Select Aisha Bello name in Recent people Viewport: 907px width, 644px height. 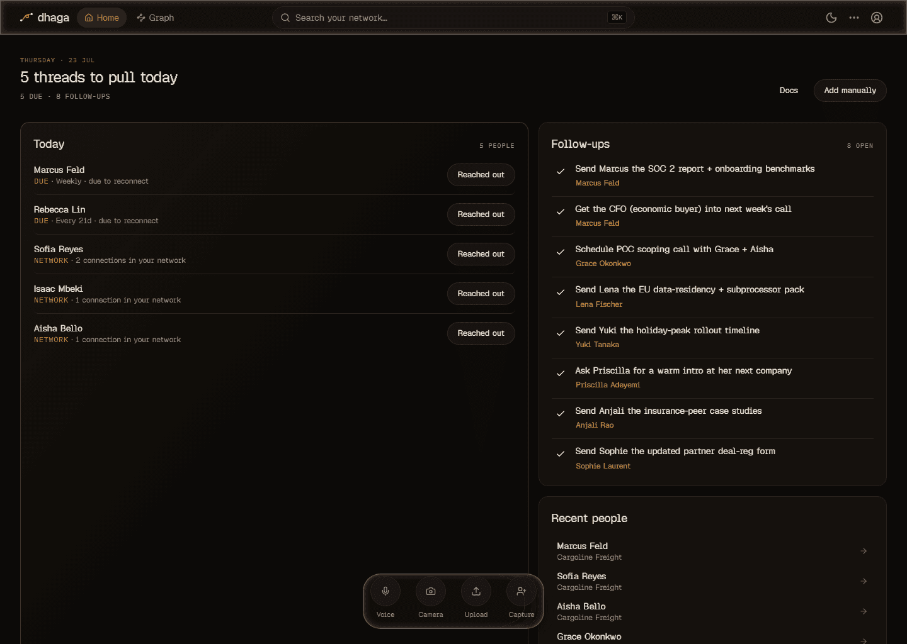[x=581, y=606]
